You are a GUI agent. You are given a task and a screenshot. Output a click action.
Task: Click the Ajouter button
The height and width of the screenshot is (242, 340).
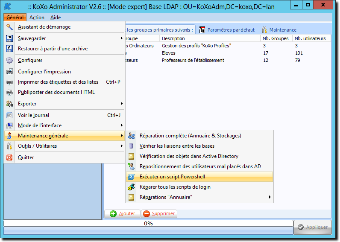[123, 214]
